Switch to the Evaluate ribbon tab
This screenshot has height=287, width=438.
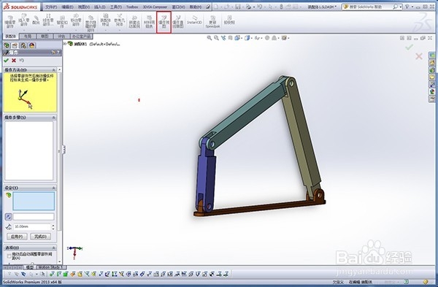(x=61, y=37)
